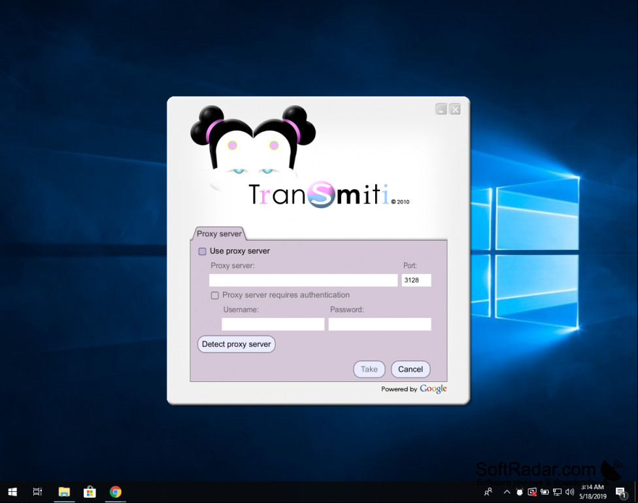The height and width of the screenshot is (503, 638).
Task: Open the tray icon with red alert badge
Action: pos(532,492)
